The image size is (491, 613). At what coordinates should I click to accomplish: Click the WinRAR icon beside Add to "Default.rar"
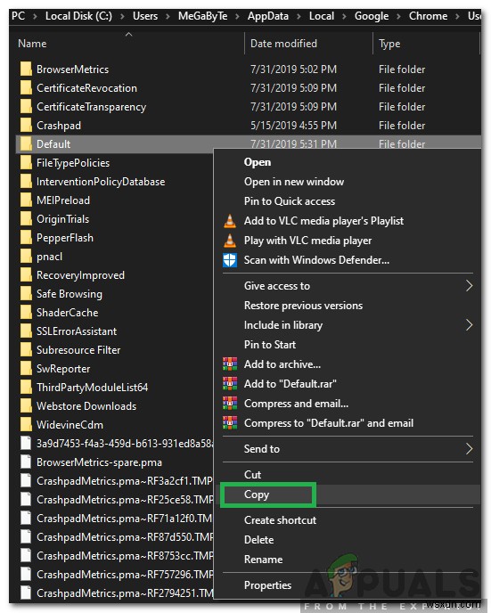coord(230,383)
